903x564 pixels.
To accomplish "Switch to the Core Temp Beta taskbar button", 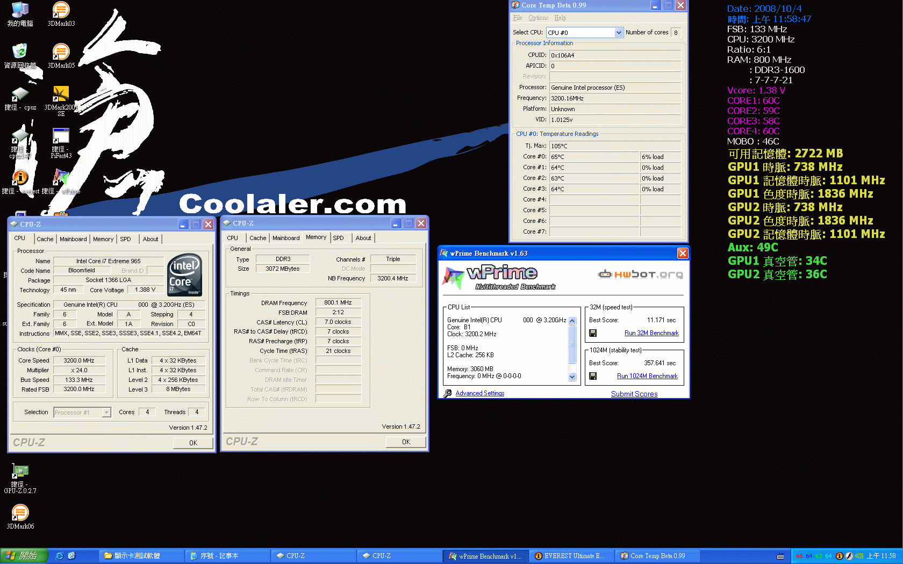I will [x=657, y=556].
